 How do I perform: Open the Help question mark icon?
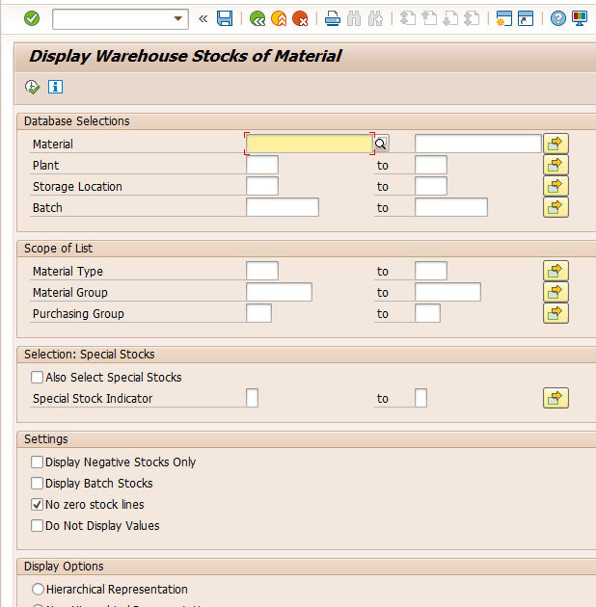tap(558, 18)
